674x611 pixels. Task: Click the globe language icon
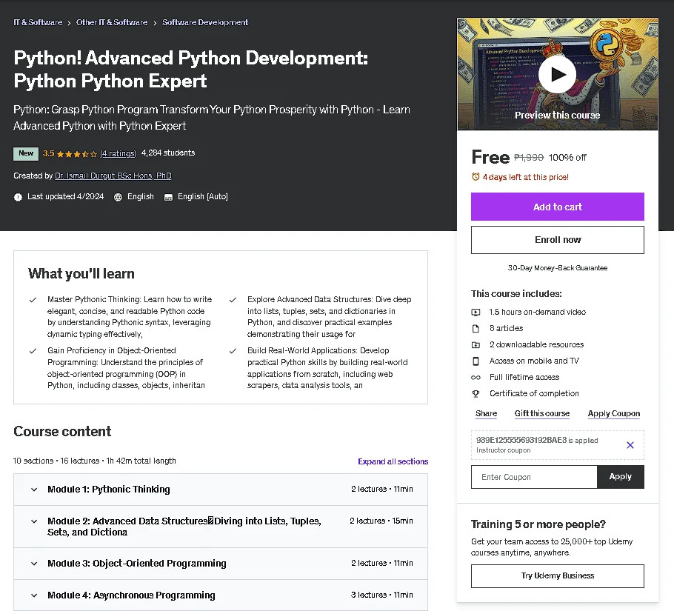(118, 197)
